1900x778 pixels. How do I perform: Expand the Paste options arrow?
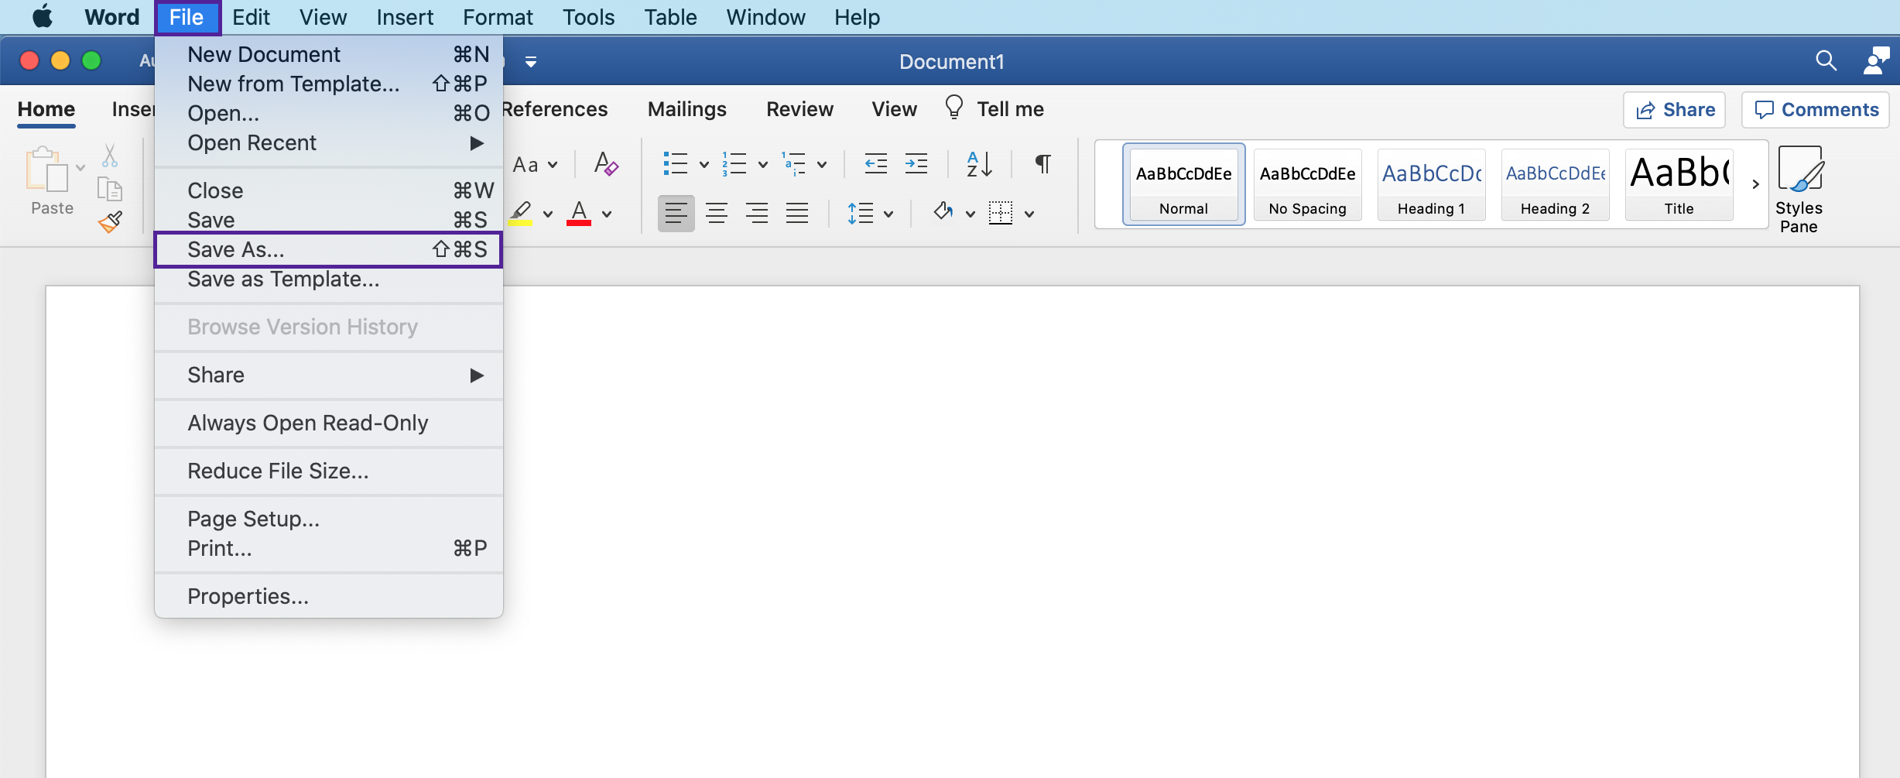80,167
